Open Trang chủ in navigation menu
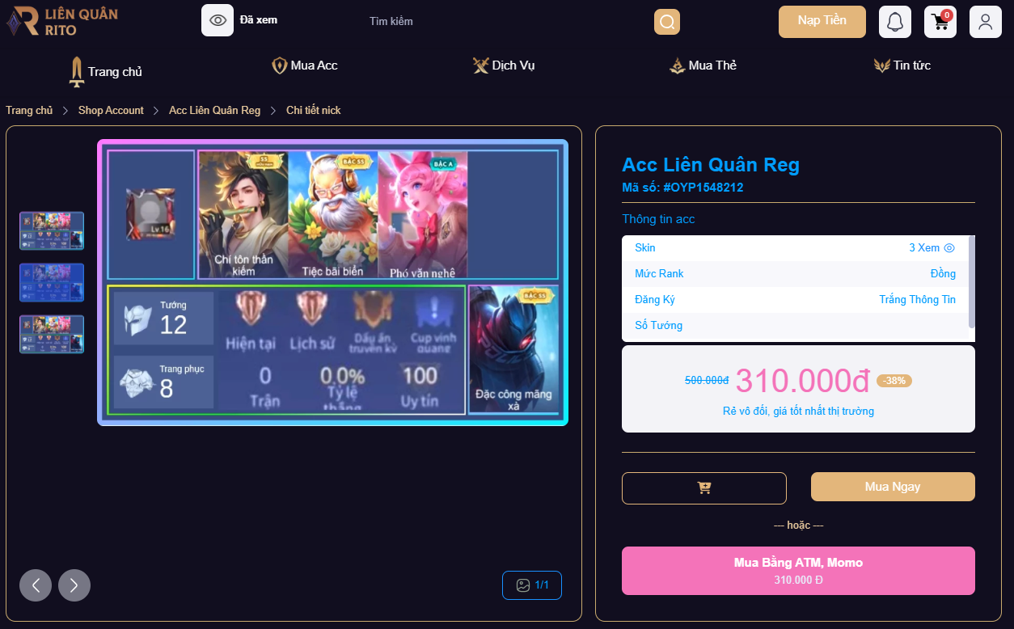 point(106,71)
